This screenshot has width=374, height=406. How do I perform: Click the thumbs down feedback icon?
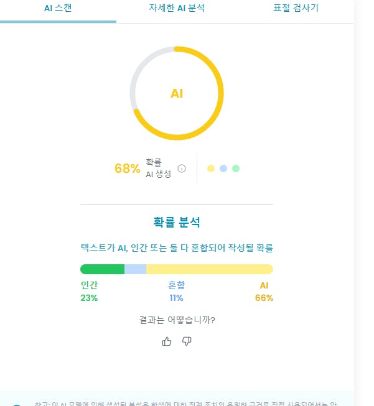click(187, 341)
